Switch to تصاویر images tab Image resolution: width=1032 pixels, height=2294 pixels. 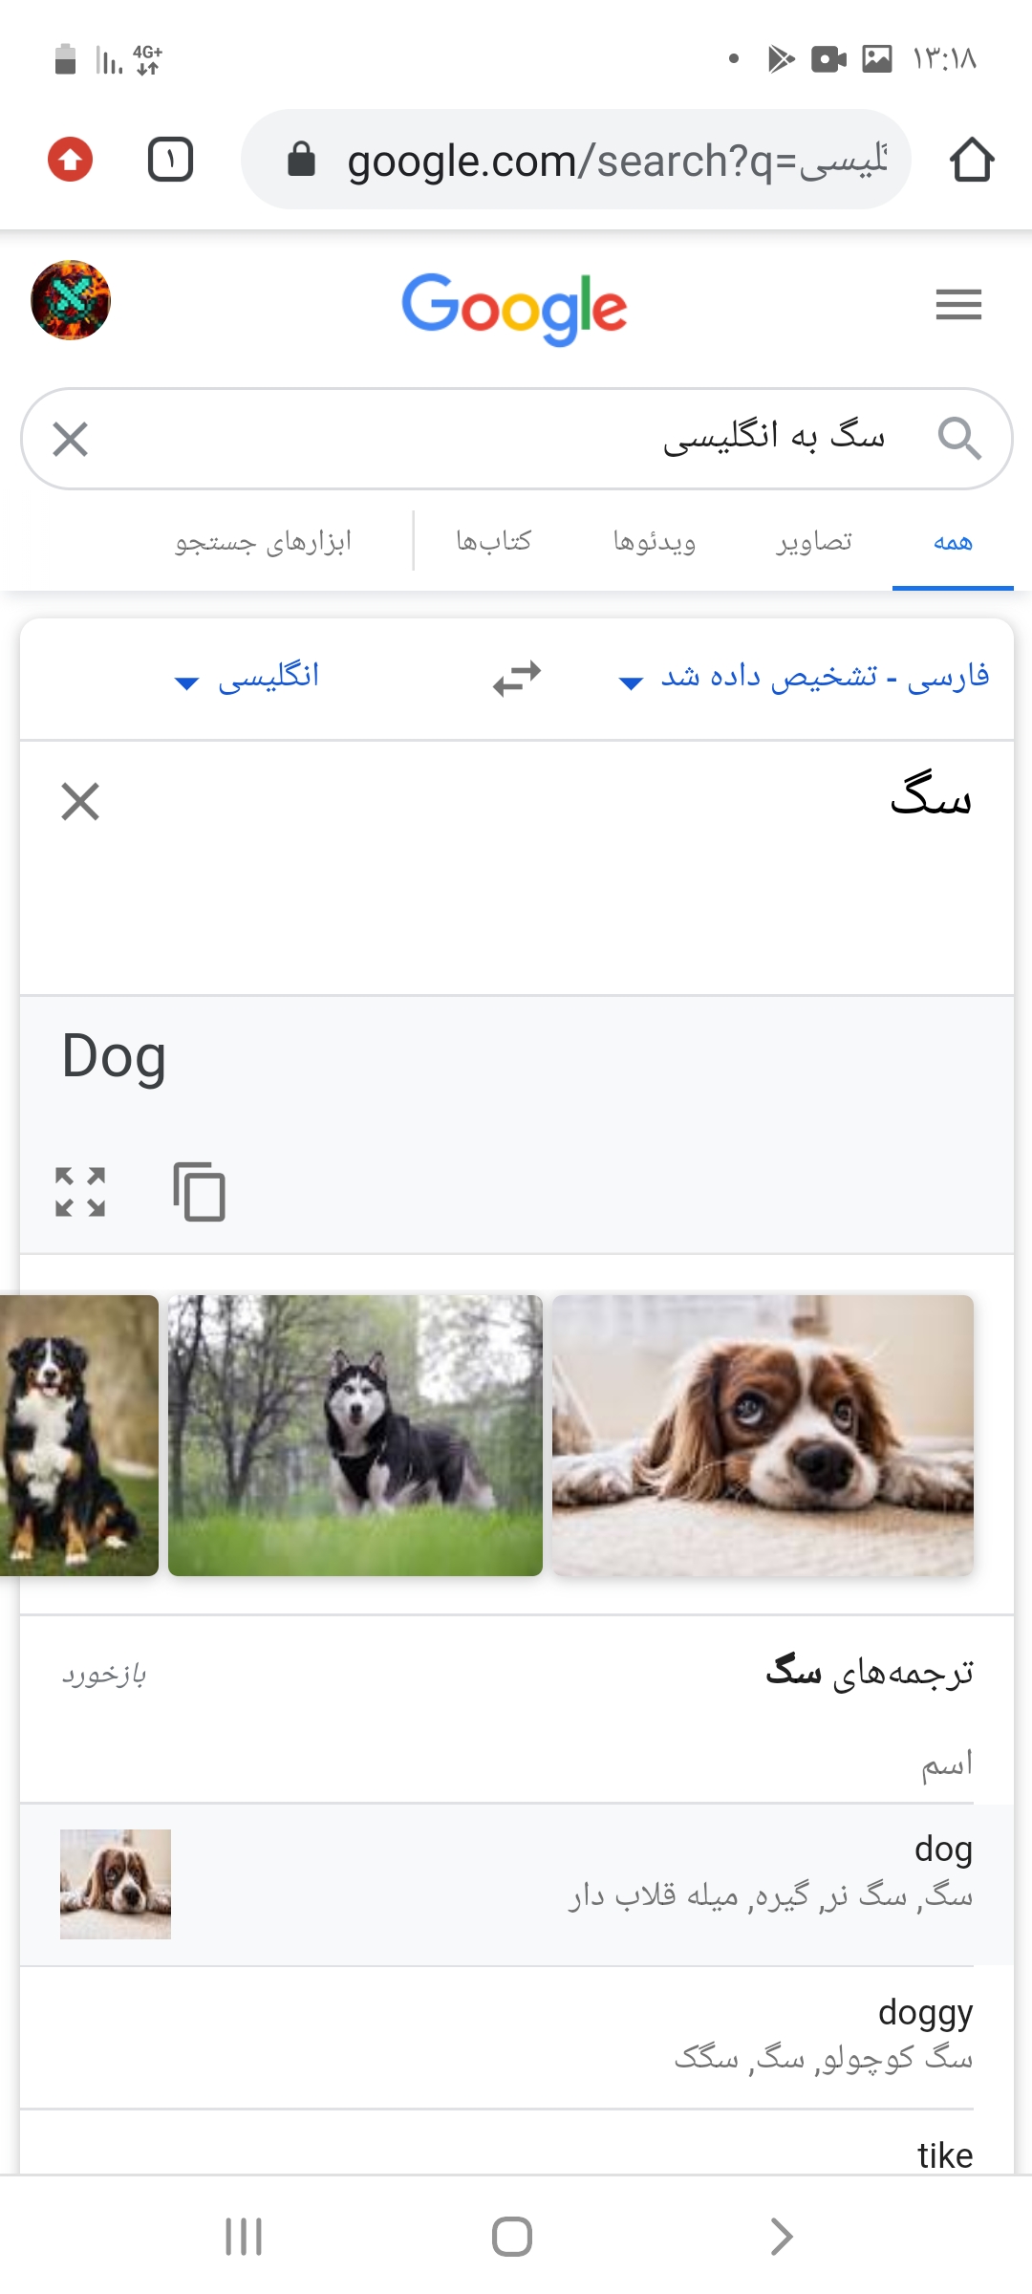[x=813, y=542]
